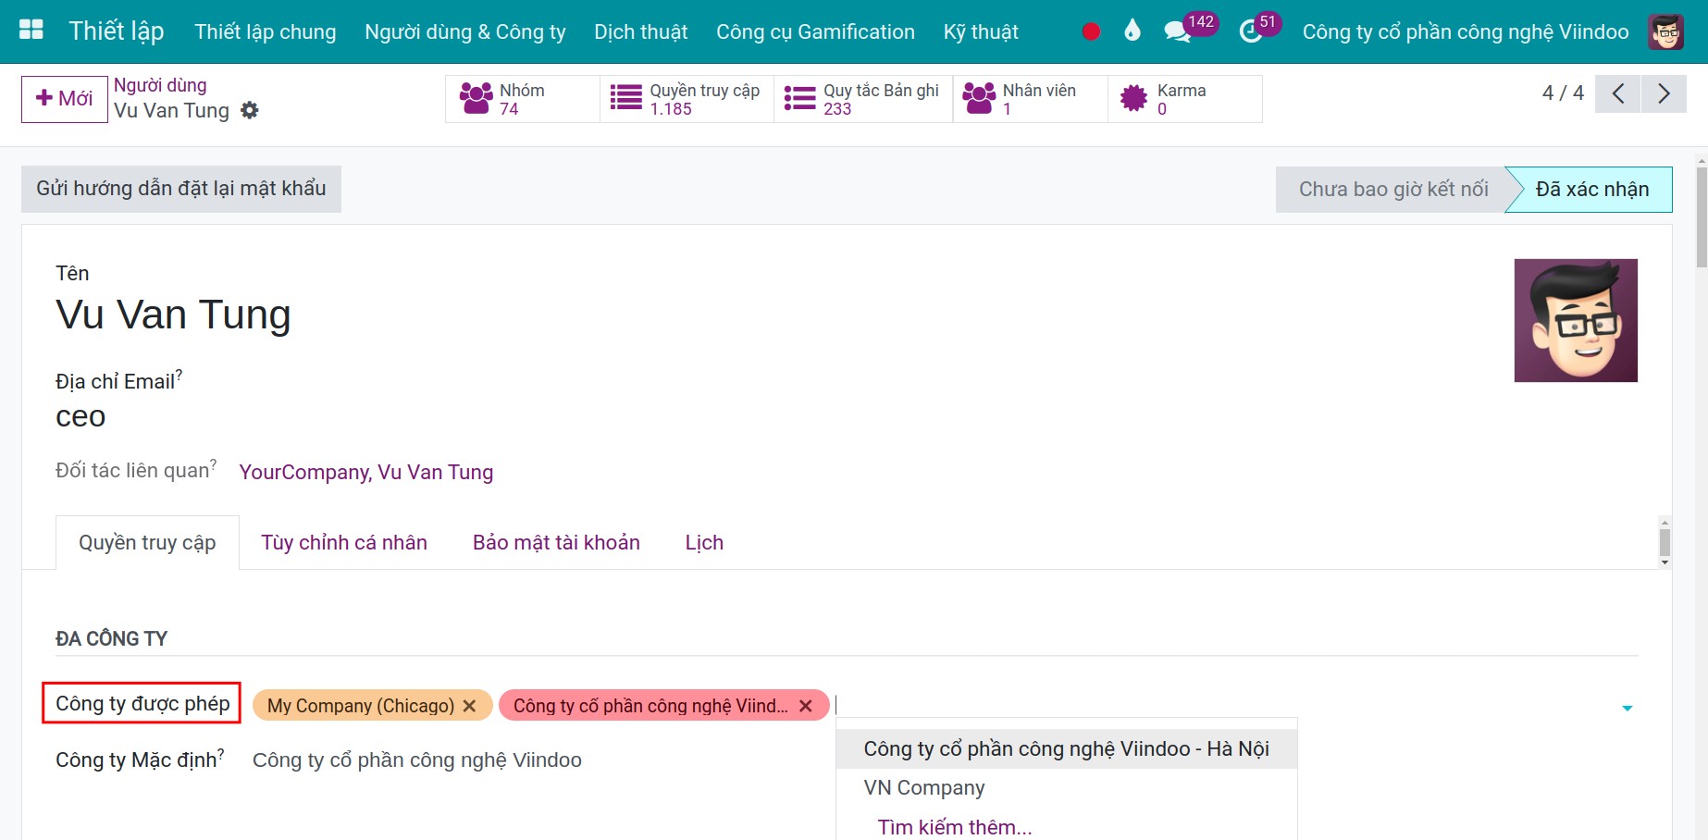Open Karma 0 stat button
Viewport: 1708px width, 840px height.
click(1185, 99)
